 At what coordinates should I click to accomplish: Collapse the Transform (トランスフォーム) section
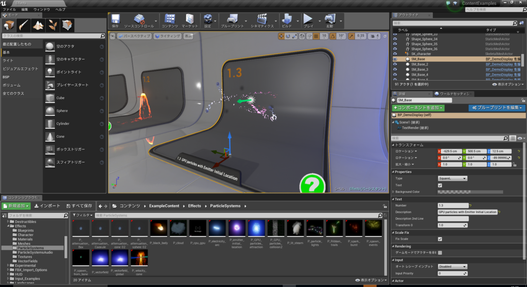[394, 145]
